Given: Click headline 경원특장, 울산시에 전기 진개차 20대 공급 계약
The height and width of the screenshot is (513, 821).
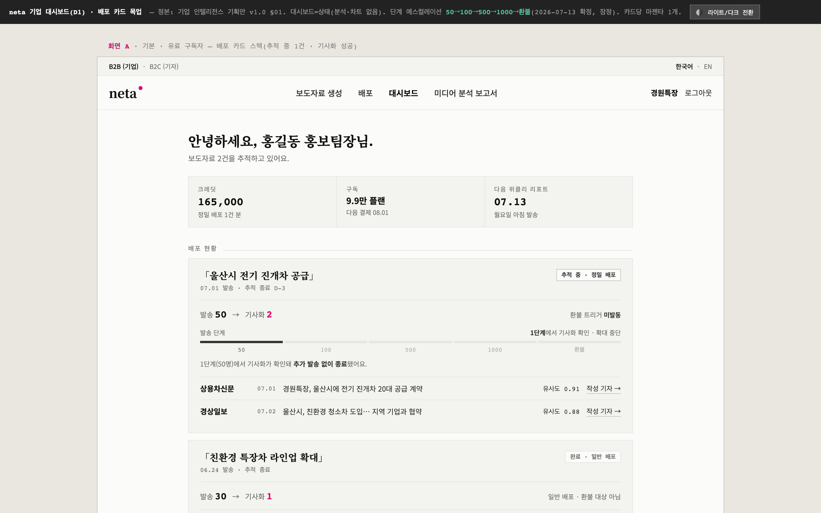Looking at the screenshot, I should click(x=352, y=389).
